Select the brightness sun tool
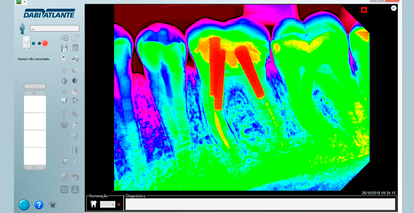414x213 pixels. tap(75, 70)
